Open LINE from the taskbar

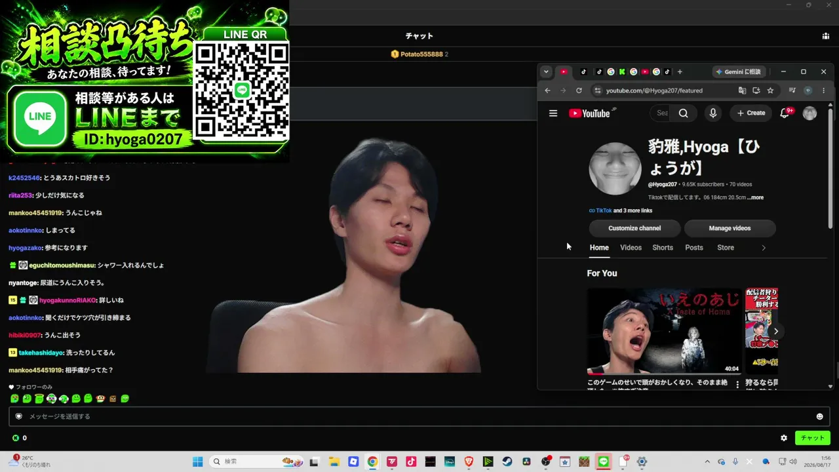point(604,462)
